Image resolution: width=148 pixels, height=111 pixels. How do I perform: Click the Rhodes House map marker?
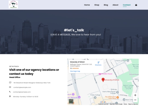[x=100, y=74]
